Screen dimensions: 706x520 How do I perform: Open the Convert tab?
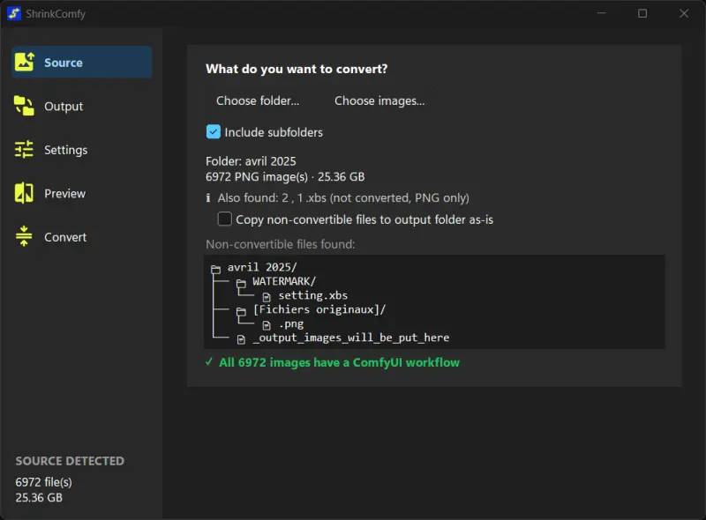pyautogui.click(x=81, y=237)
